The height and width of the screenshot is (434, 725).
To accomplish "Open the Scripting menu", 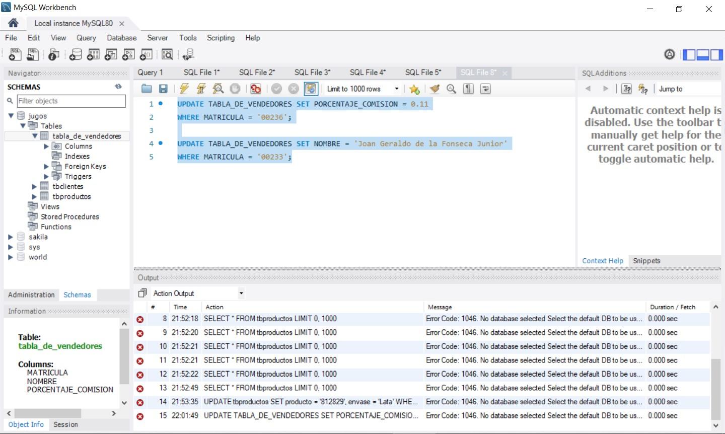I will pos(221,38).
